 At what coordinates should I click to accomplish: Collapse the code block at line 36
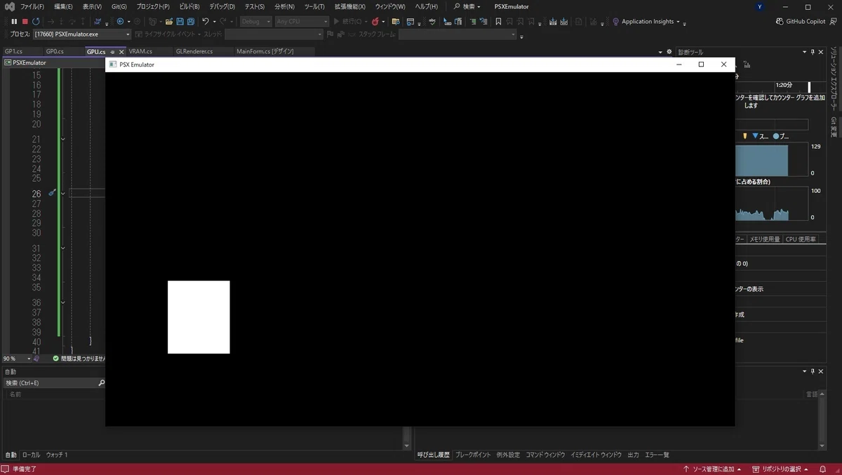coord(63,302)
